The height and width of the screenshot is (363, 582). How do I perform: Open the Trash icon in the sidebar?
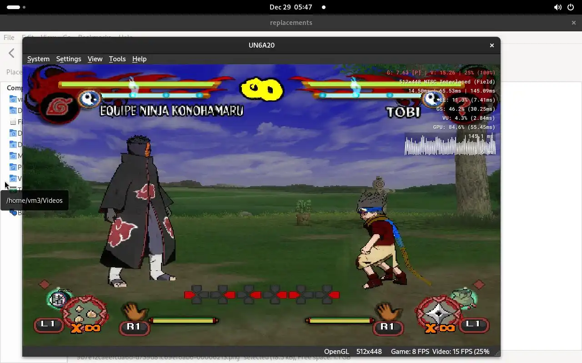(x=13, y=190)
